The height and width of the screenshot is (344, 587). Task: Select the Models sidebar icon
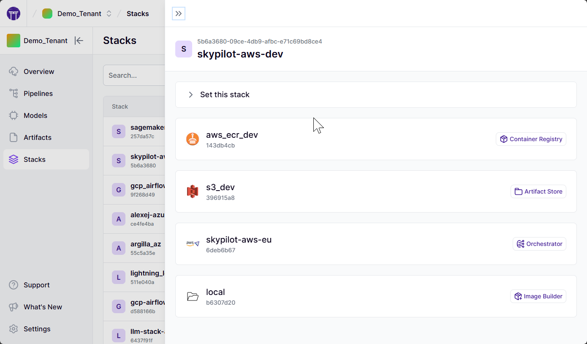point(13,115)
